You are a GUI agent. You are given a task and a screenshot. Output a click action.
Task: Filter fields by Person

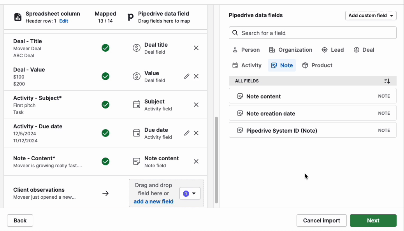point(246,50)
